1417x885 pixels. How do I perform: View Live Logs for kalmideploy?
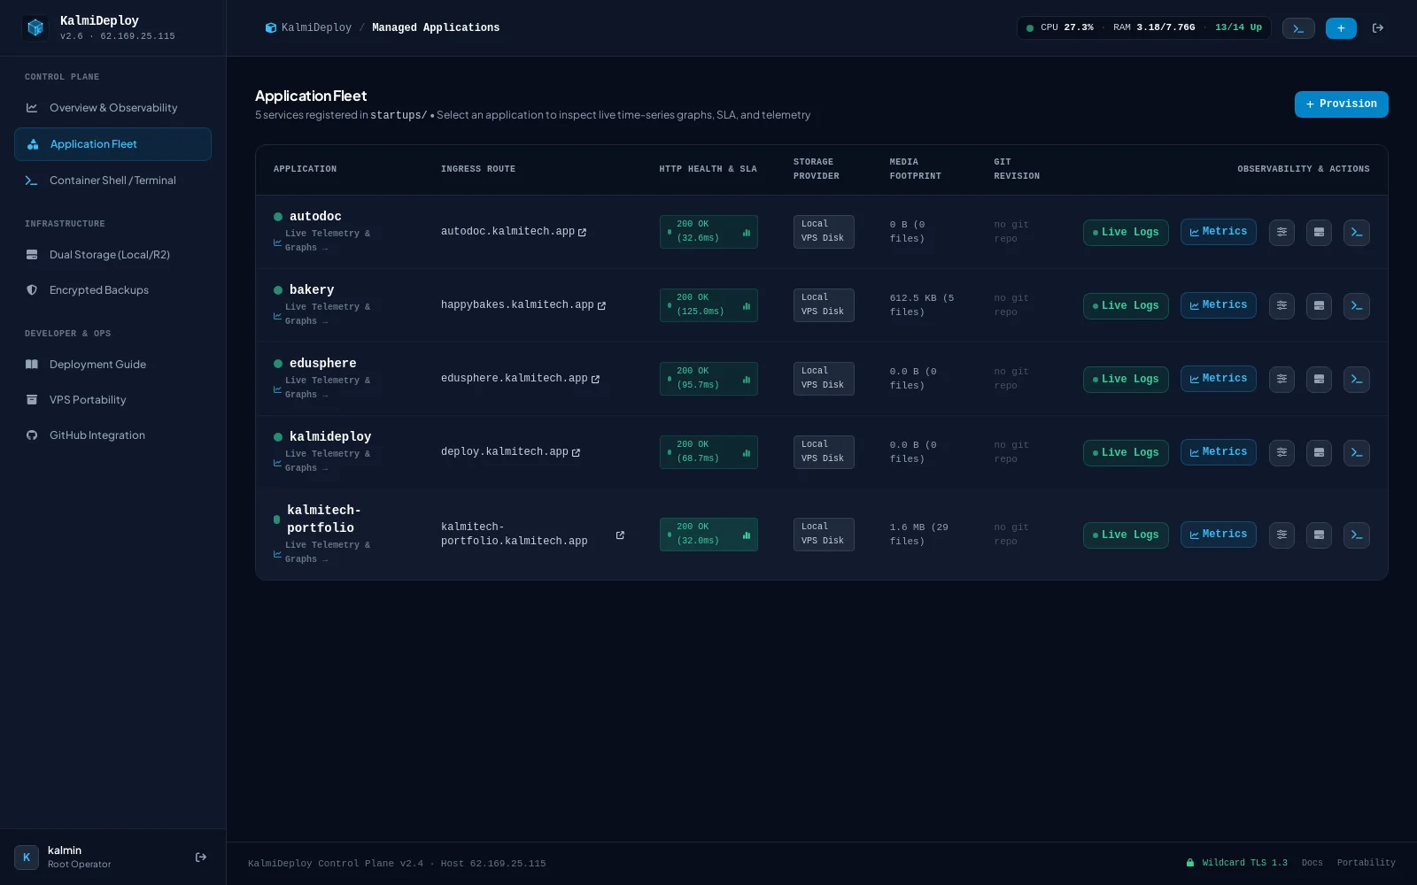pyautogui.click(x=1126, y=453)
